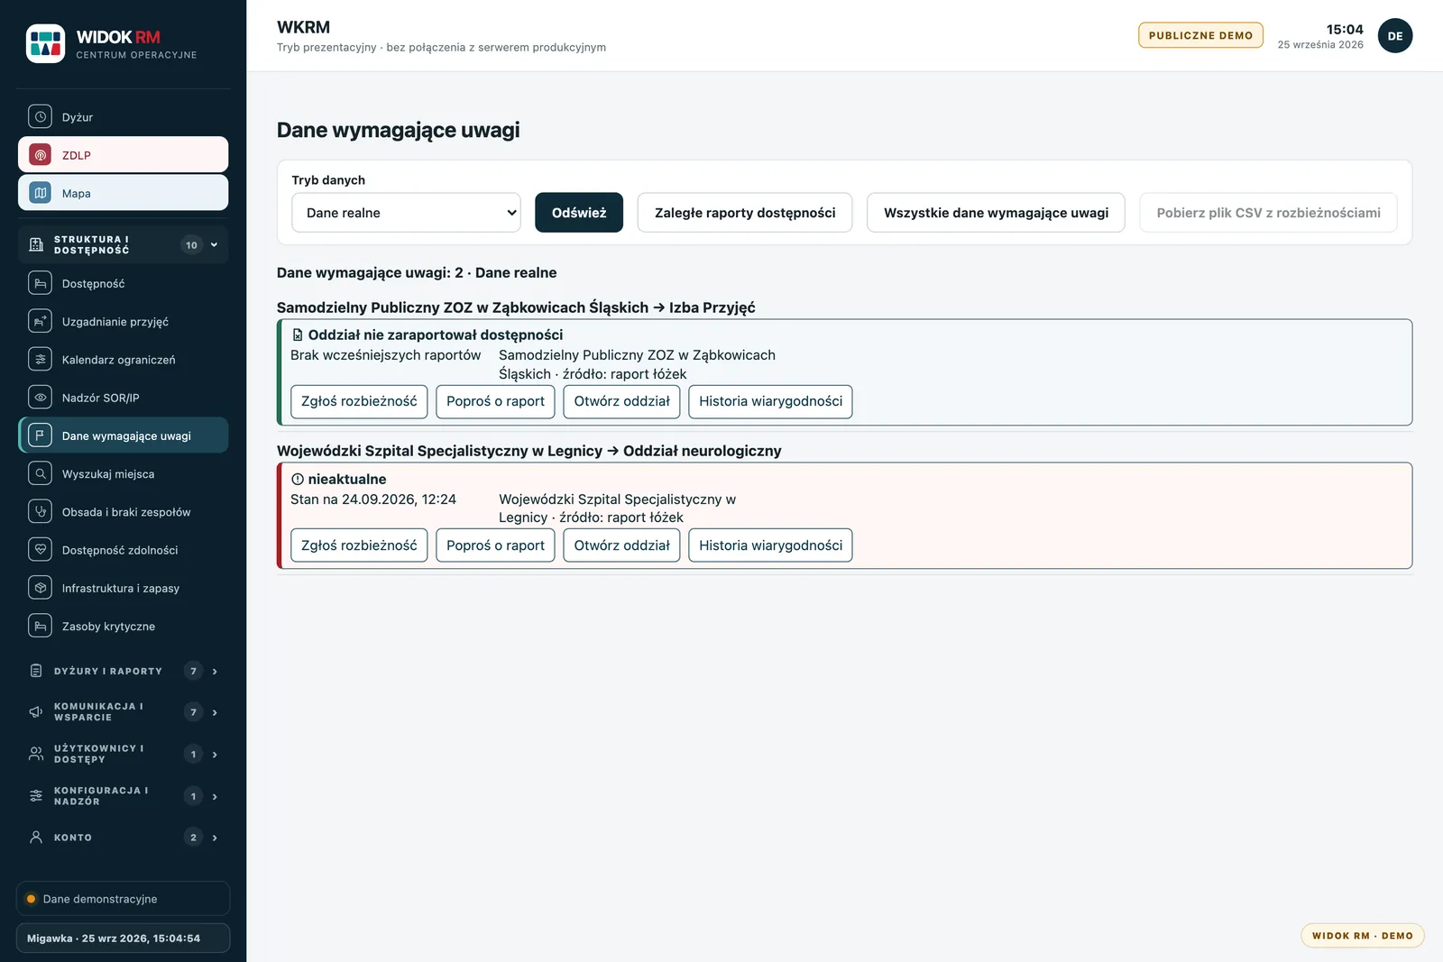The width and height of the screenshot is (1443, 962).
Task: Click the Infrastruktura i zapasy box icon
Action: (40, 588)
